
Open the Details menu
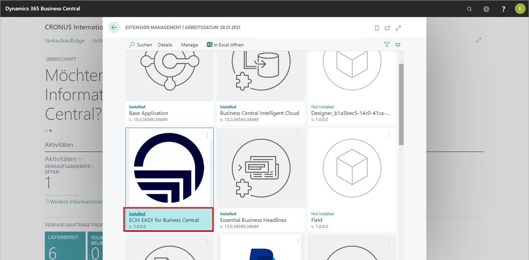165,45
